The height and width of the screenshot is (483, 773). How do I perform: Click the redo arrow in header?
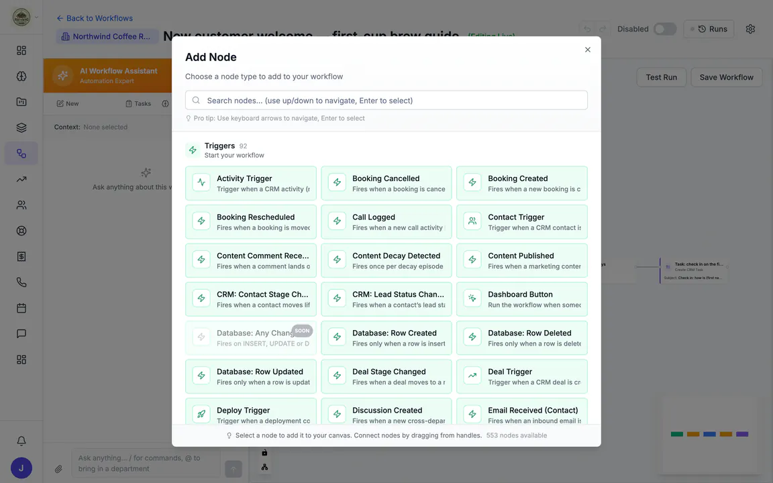(603, 29)
